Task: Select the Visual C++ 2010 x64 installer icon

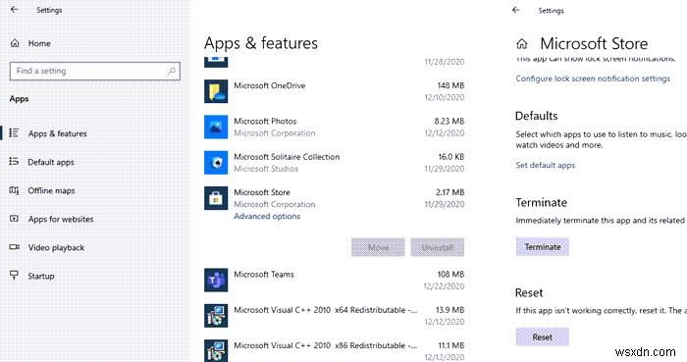Action: click(216, 316)
